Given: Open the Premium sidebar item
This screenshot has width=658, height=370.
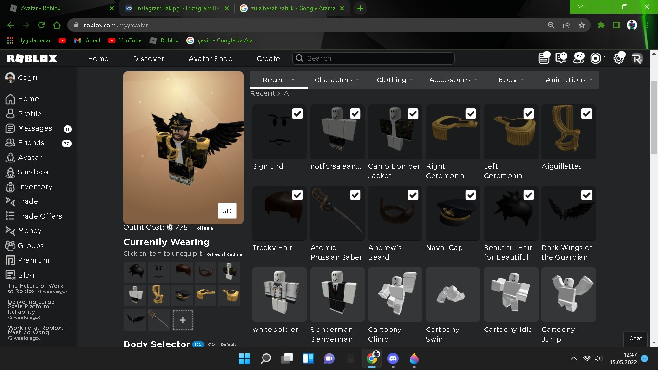Looking at the screenshot, I should click(27, 260).
